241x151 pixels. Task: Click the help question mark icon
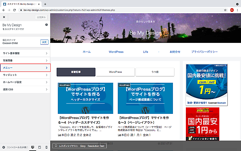46,25
